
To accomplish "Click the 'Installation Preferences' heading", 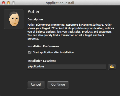I will pos(43,46).
